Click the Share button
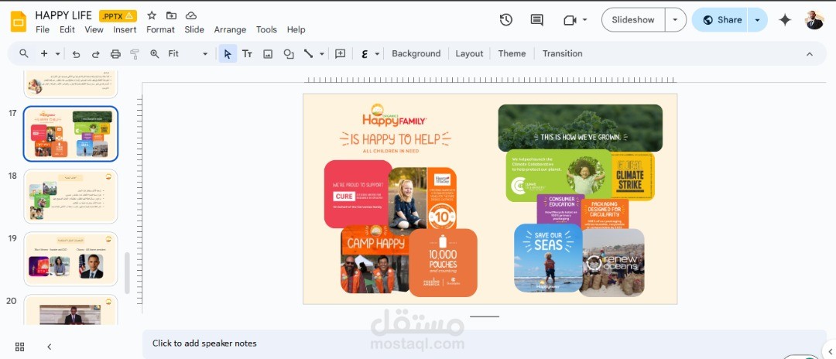The width and height of the screenshot is (836, 359). (721, 19)
